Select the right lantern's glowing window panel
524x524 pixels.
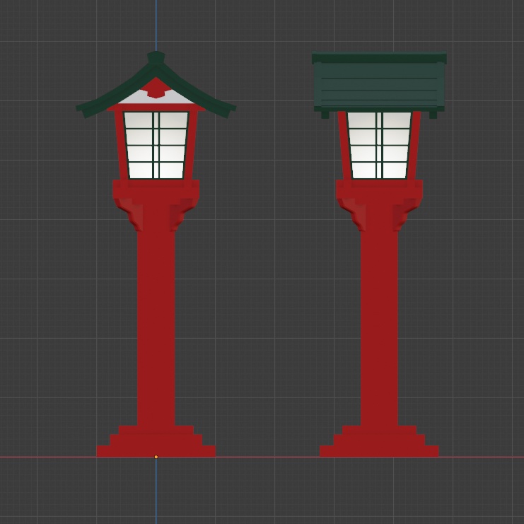379,145
